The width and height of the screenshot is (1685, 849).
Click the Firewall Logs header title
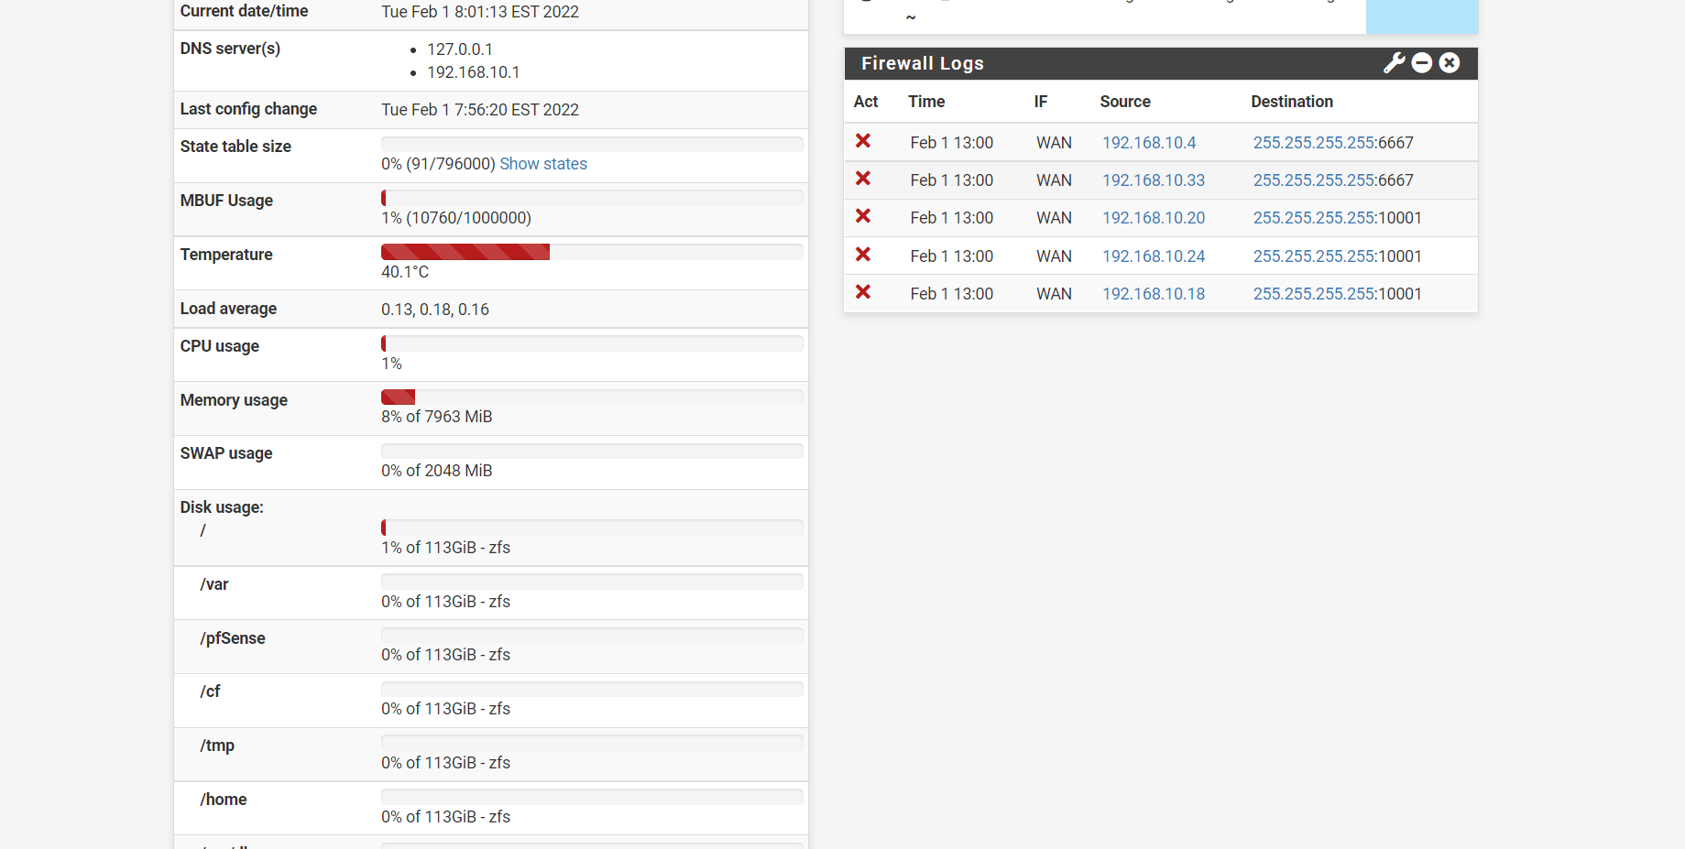pos(923,63)
